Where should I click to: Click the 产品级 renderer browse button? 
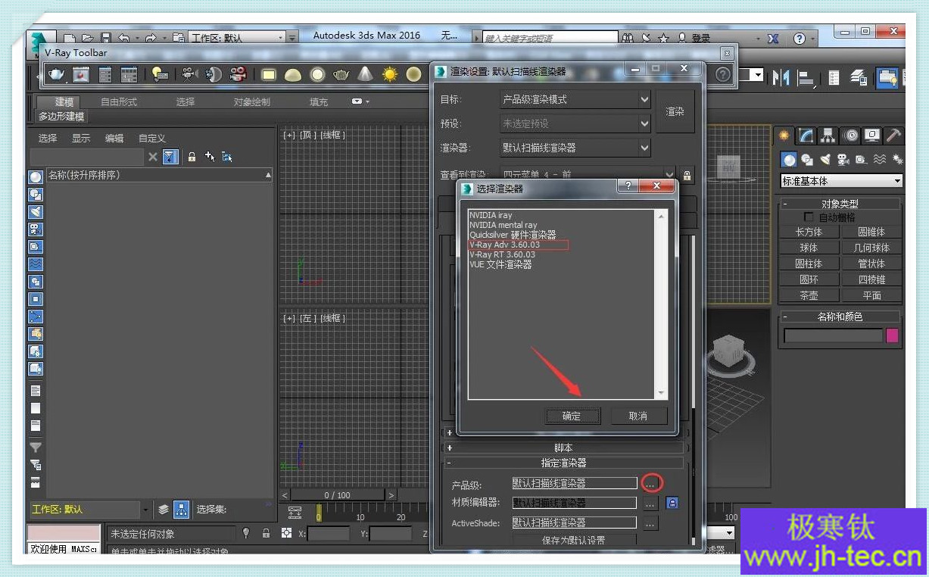pyautogui.click(x=650, y=483)
